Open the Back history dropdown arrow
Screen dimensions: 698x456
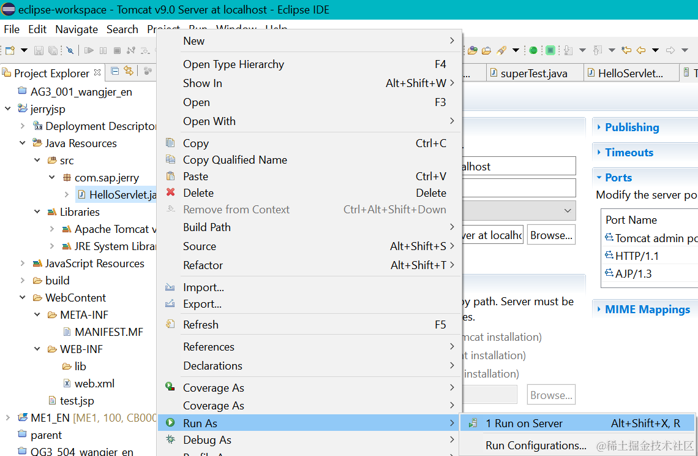(x=655, y=50)
